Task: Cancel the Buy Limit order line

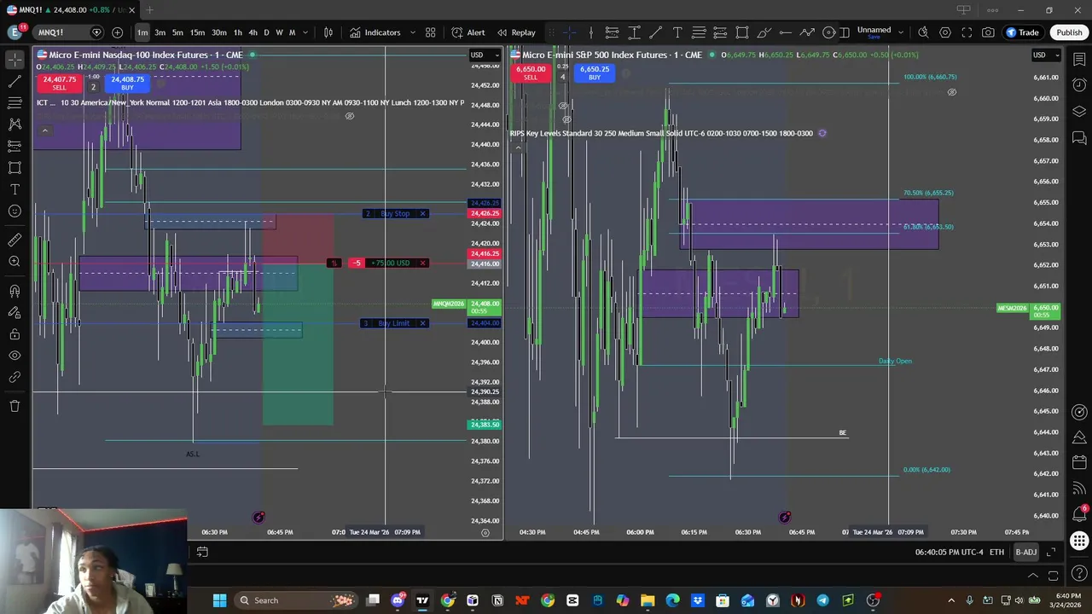Action: pyautogui.click(x=422, y=323)
